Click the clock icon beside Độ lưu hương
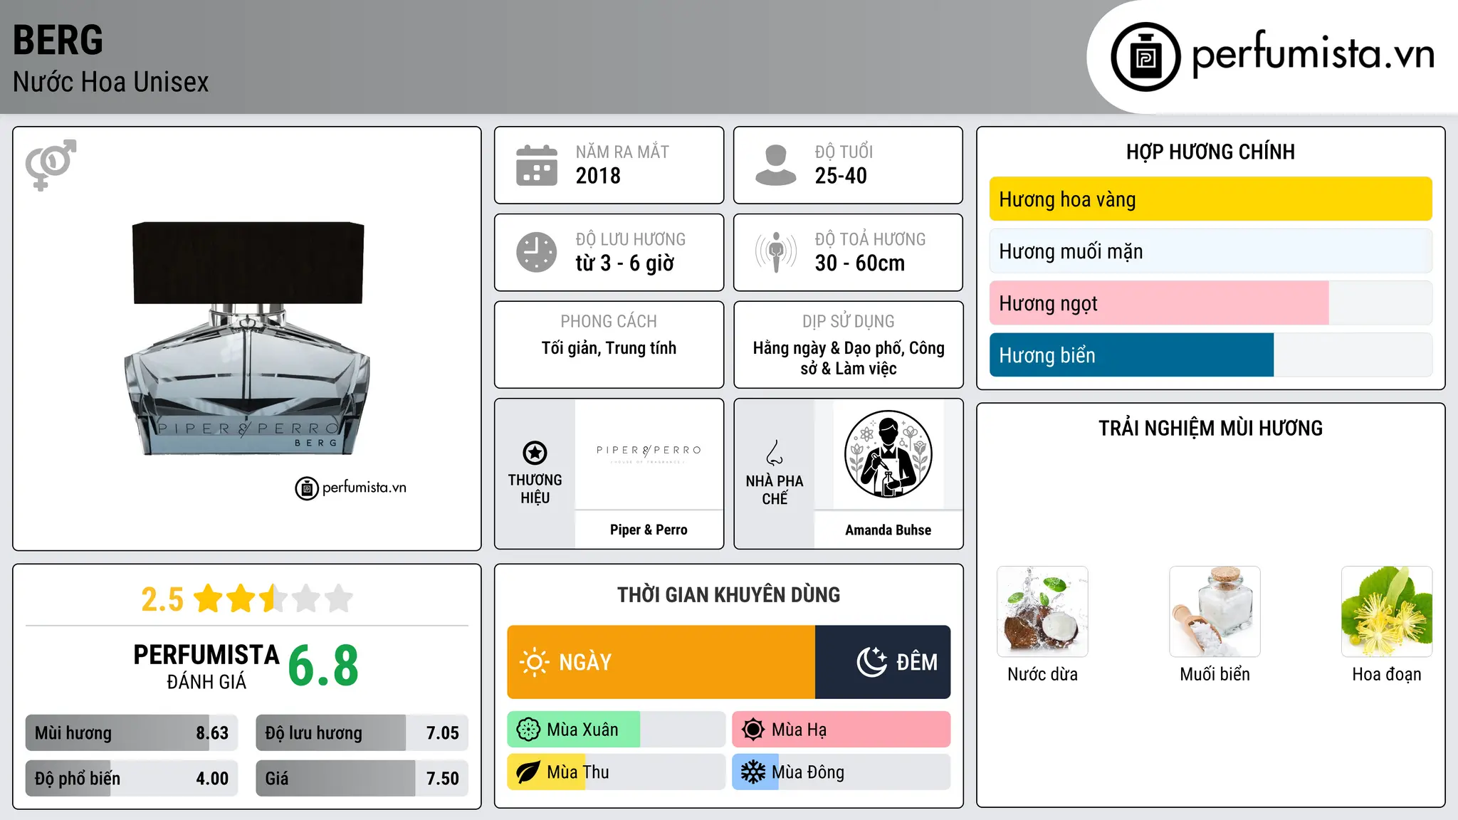The image size is (1458, 820). pos(537,252)
